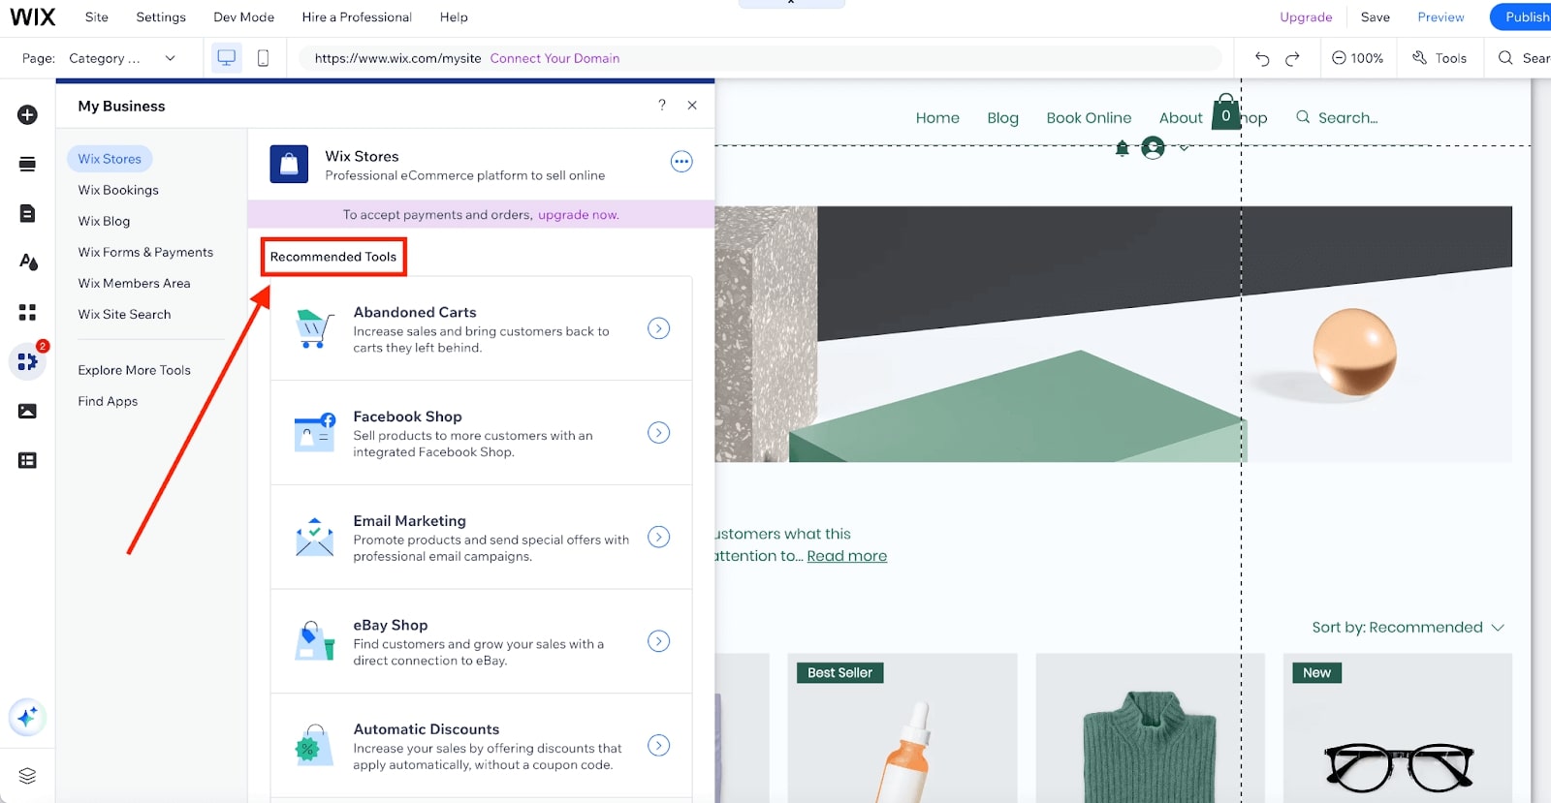The image size is (1551, 803).
Task: Click Find Apps link
Action: coord(108,401)
